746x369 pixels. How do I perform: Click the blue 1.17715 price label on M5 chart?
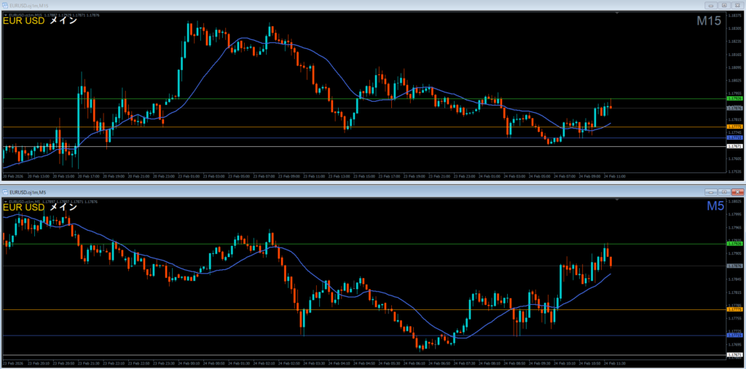(x=735, y=335)
